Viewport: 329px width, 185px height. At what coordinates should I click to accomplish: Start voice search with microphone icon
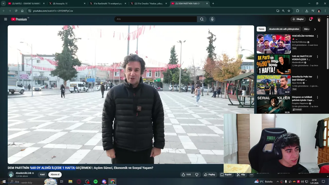coord(212,19)
